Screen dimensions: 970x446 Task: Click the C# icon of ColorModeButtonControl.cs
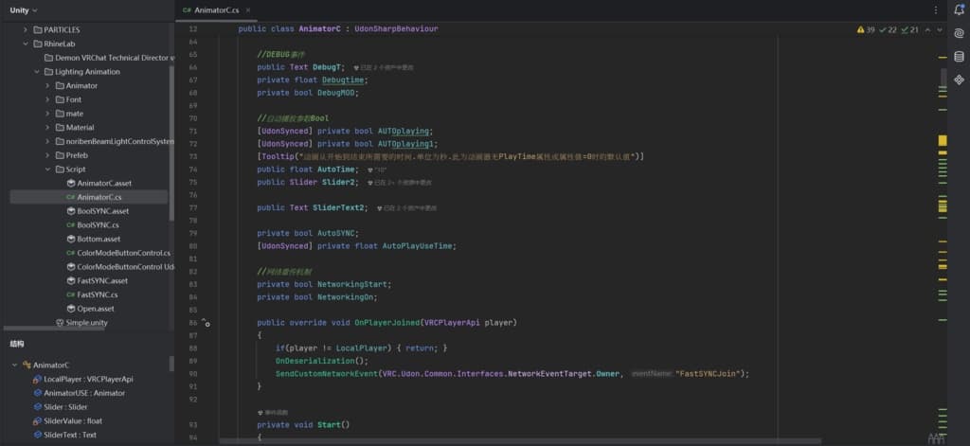70,253
